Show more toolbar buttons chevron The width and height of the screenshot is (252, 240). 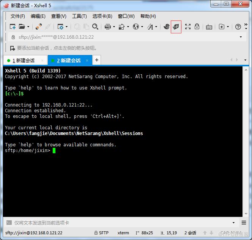coord(246,26)
